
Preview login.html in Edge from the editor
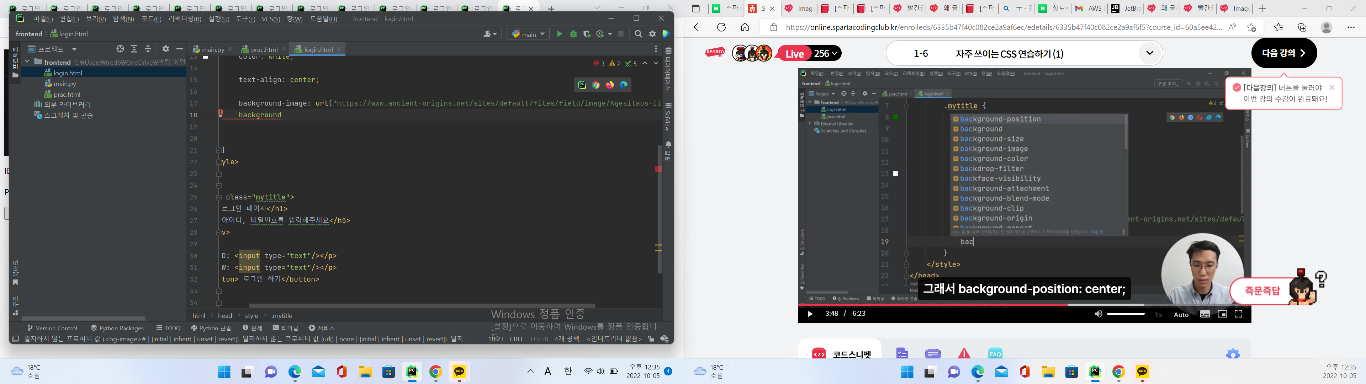624,85
